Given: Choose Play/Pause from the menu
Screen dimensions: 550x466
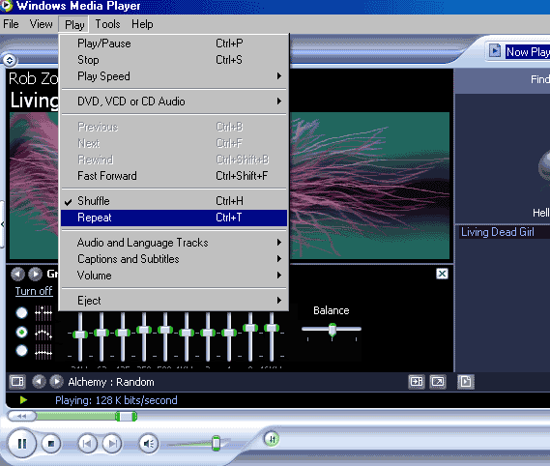Looking at the screenshot, I should click(x=174, y=44).
